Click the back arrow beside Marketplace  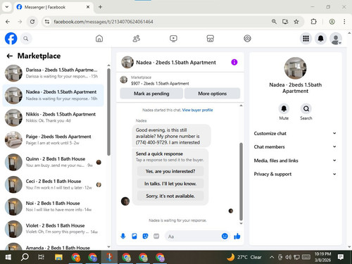pyautogui.click(x=10, y=56)
